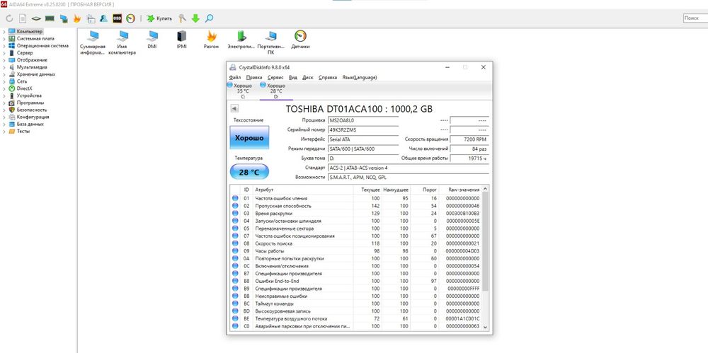Viewport: 708px width, 353px height.
Task: Open the Правка menu in CrystalDiskInfo
Action: click(254, 78)
